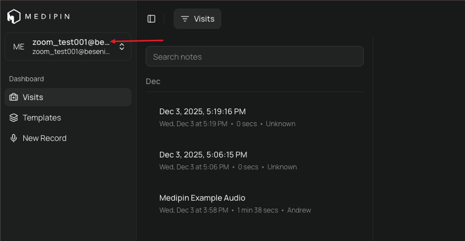Click the 'Wed, Dec 3 at 3:58 PM' details
This screenshot has width=465, height=241.
pos(194,210)
